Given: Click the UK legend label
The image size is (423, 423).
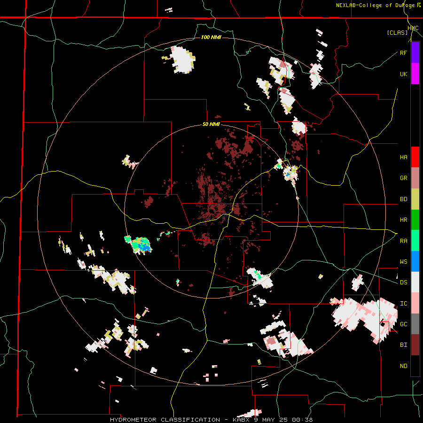Looking at the screenshot, I should click(x=403, y=74).
